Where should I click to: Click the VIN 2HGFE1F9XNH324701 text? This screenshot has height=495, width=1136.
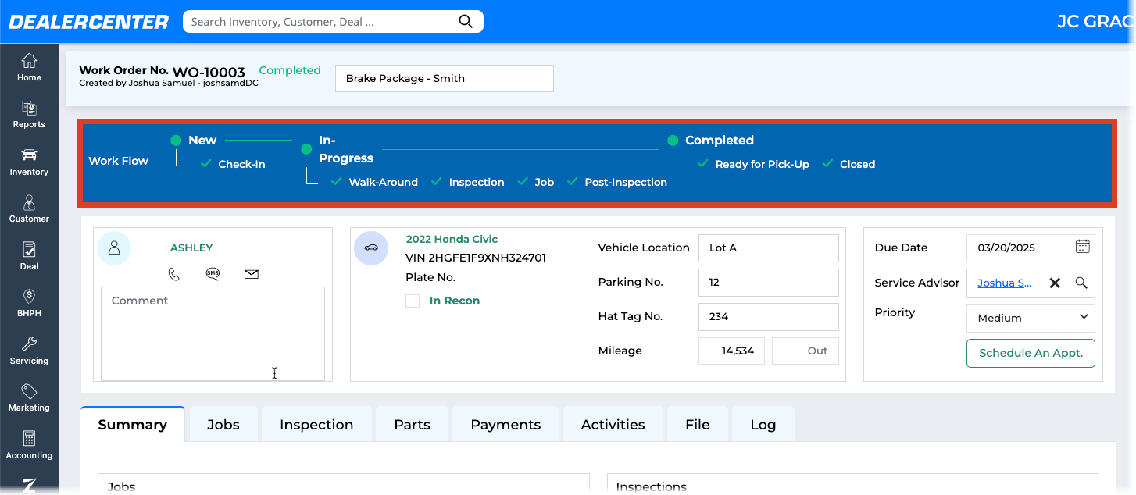476,258
